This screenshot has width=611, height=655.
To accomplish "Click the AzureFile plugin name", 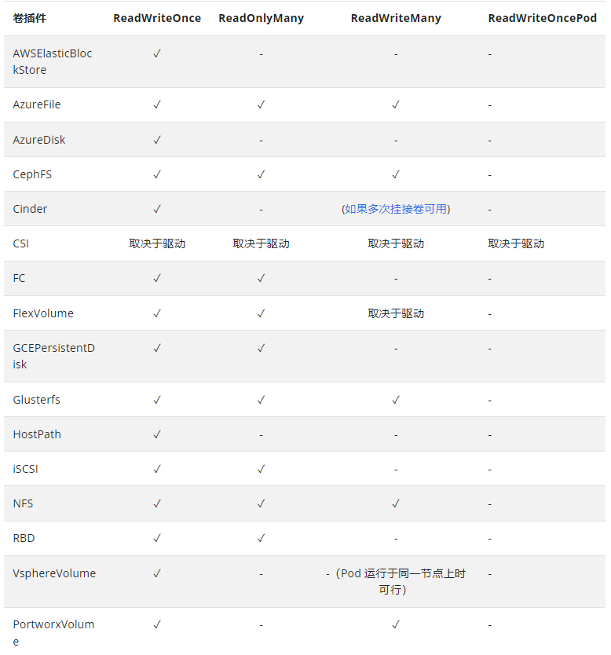I will coord(36,104).
